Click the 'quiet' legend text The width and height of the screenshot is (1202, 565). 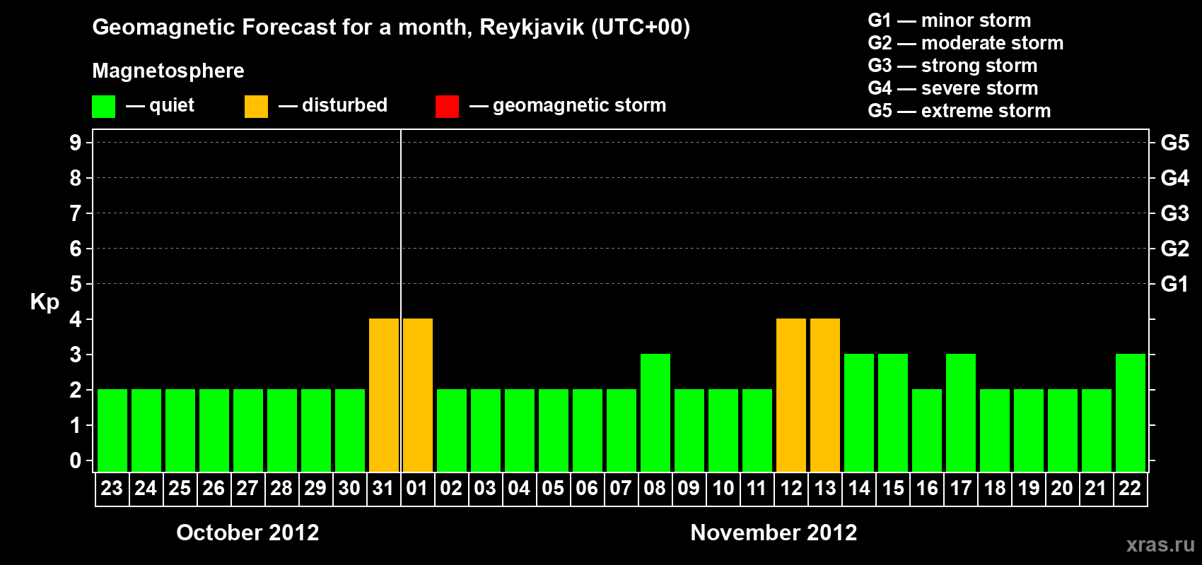coord(172,105)
